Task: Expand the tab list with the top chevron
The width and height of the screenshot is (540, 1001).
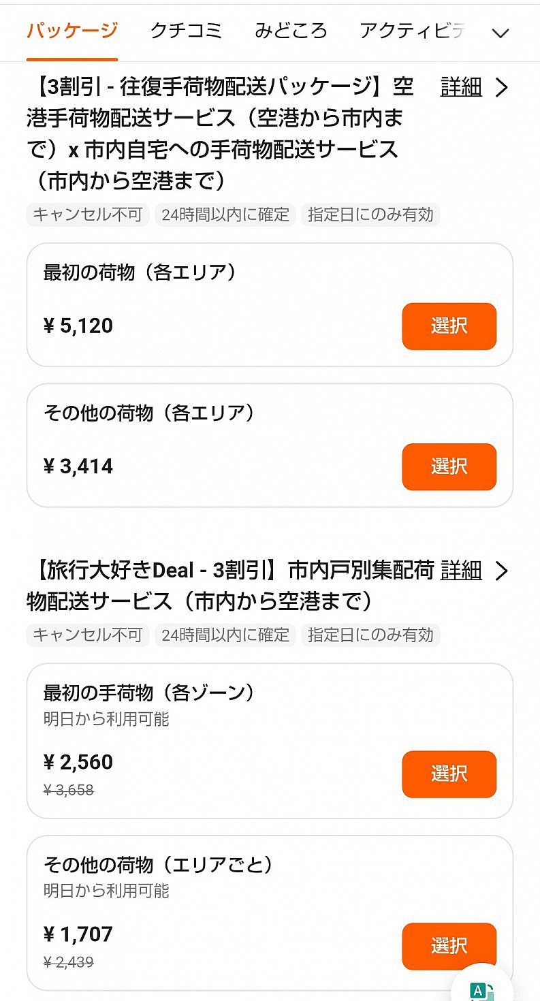Action: click(501, 33)
